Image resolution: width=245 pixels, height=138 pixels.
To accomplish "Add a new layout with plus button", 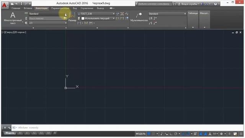I will [55, 133].
